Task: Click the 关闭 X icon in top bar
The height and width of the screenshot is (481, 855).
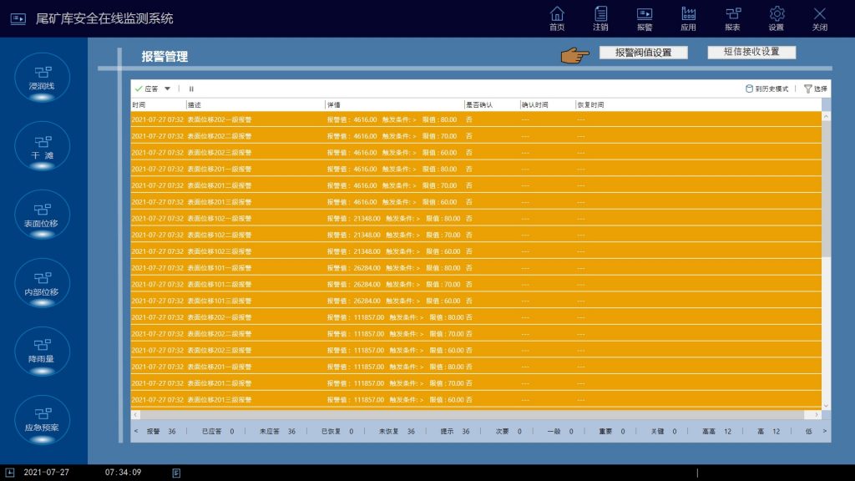Action: pos(820,18)
